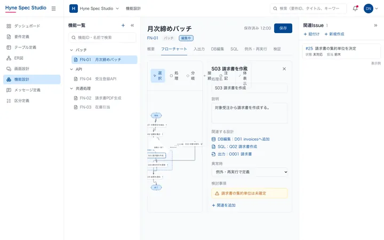The width and height of the screenshot is (384, 240).
Task: Switch to the 入出力 tab
Action: pyautogui.click(x=199, y=49)
